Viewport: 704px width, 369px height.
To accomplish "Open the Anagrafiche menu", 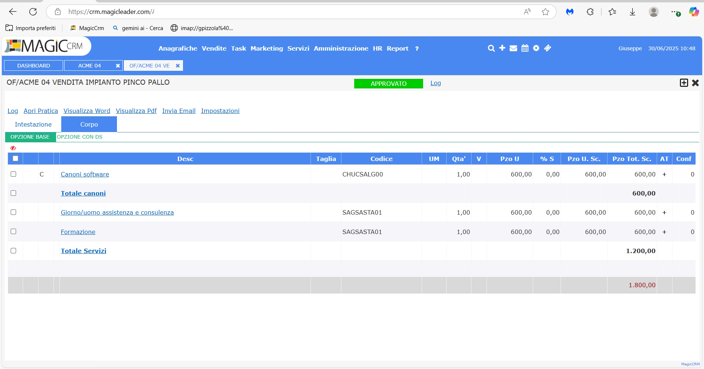I will tap(178, 48).
